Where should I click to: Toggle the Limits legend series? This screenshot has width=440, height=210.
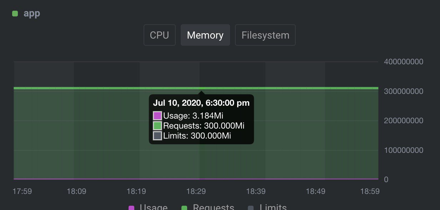(x=267, y=207)
